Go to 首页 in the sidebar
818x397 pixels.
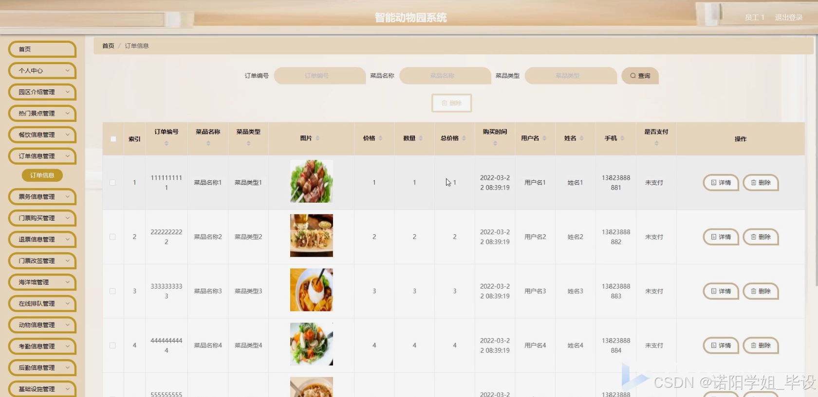coord(42,49)
